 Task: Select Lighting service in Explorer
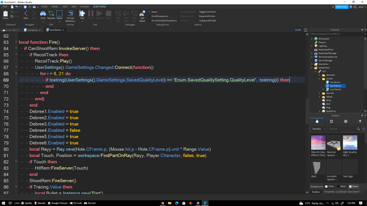[x=322, y=46]
